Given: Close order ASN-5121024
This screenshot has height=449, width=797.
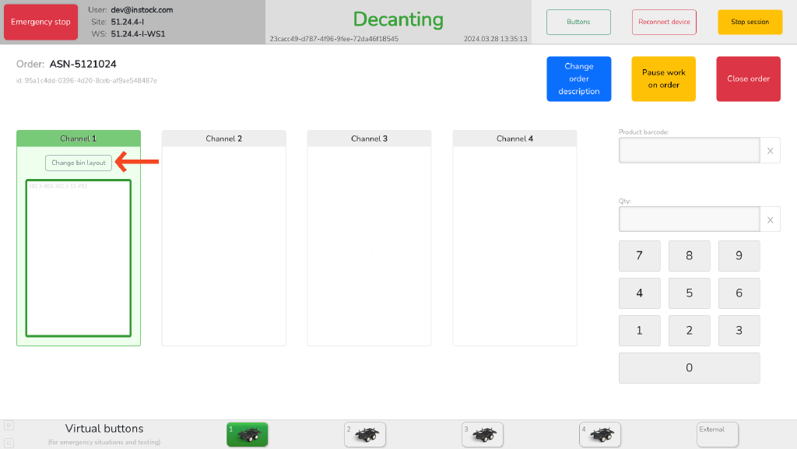Looking at the screenshot, I should 748,79.
